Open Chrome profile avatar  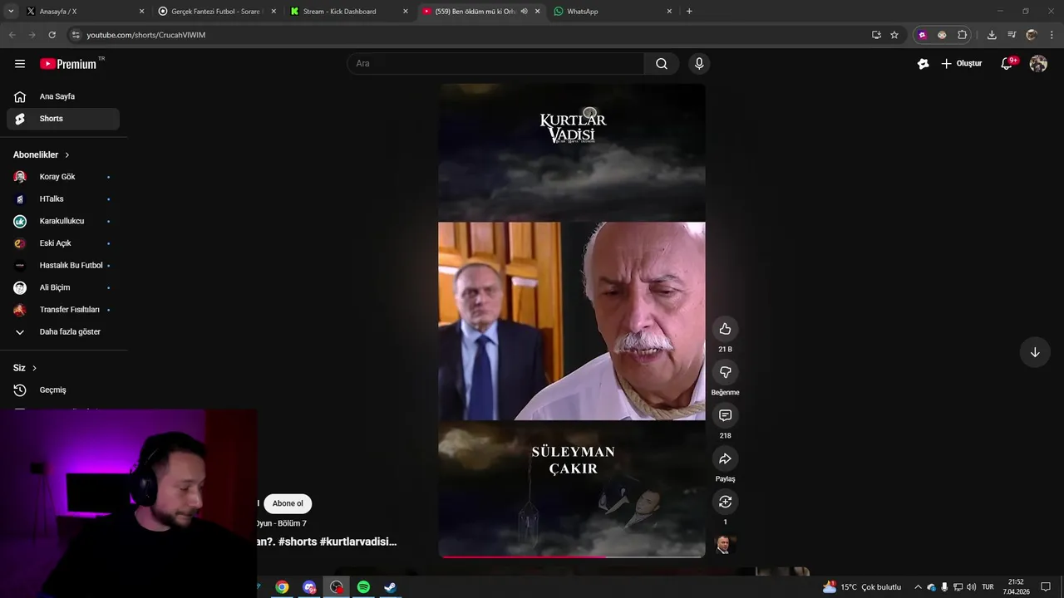pos(1032,35)
